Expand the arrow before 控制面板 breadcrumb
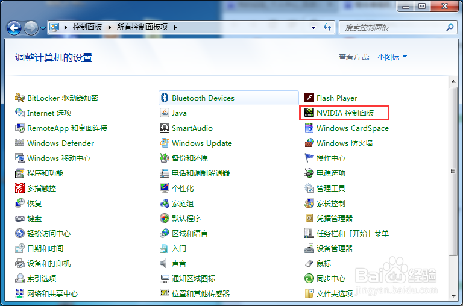 (66, 28)
